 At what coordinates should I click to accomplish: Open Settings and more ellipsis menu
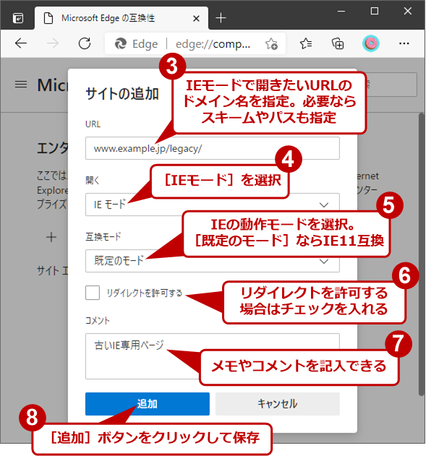(404, 43)
